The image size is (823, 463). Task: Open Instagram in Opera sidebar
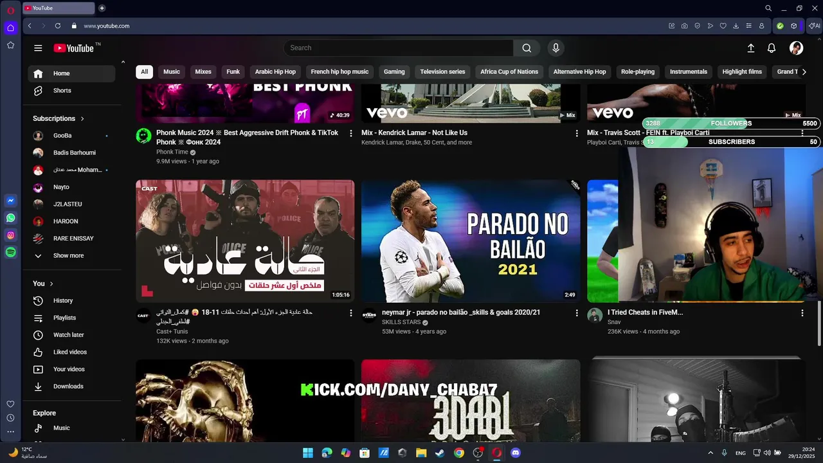(x=10, y=235)
